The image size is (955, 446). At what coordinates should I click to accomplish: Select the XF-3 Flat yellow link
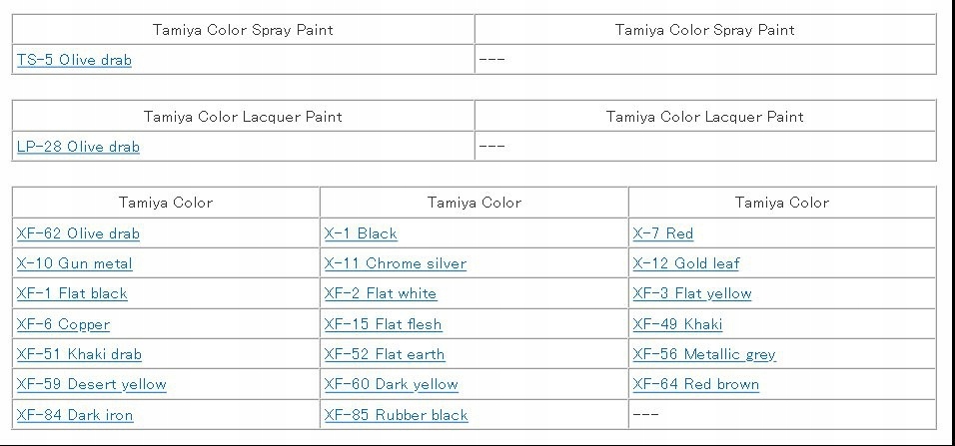691,293
